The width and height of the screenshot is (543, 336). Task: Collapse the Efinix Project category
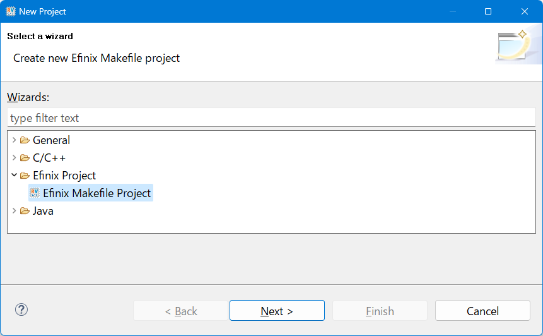pos(15,176)
